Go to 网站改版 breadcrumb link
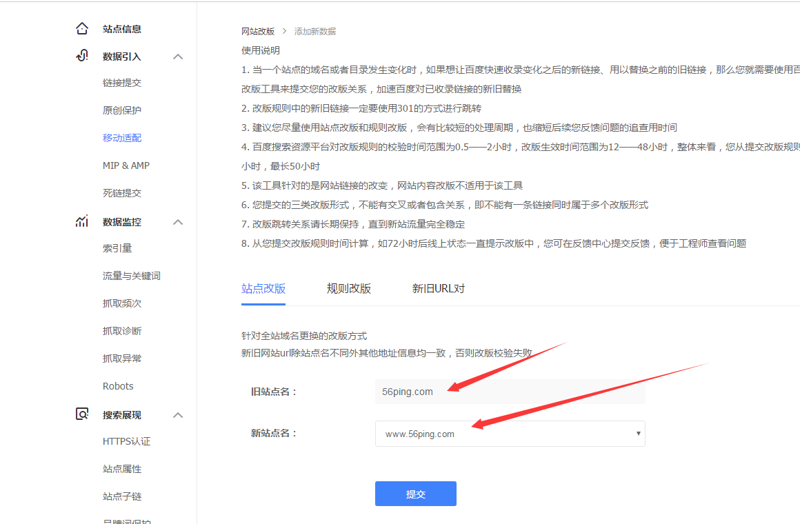Image resolution: width=800 pixels, height=524 pixels. click(x=258, y=32)
